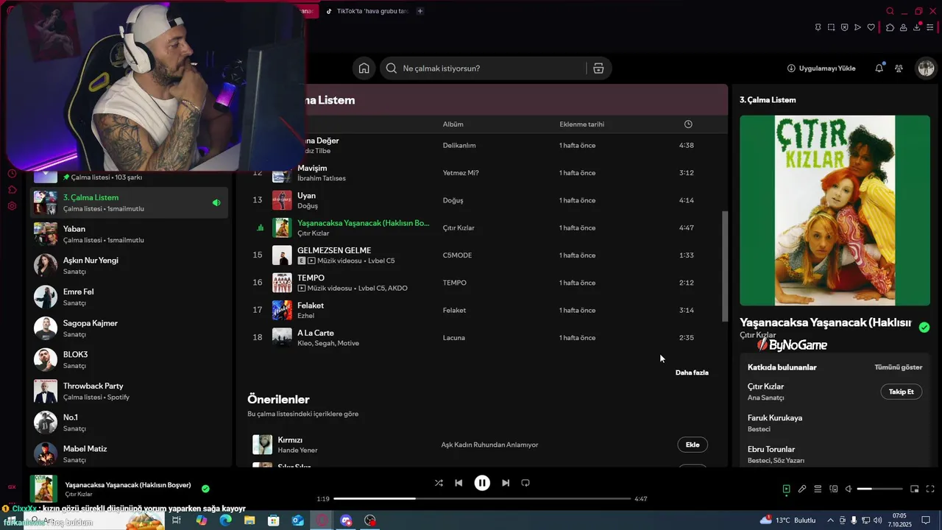942x530 pixels.
Task: Follow Çıtır Kızlar with Takip Et
Action: 901,392
